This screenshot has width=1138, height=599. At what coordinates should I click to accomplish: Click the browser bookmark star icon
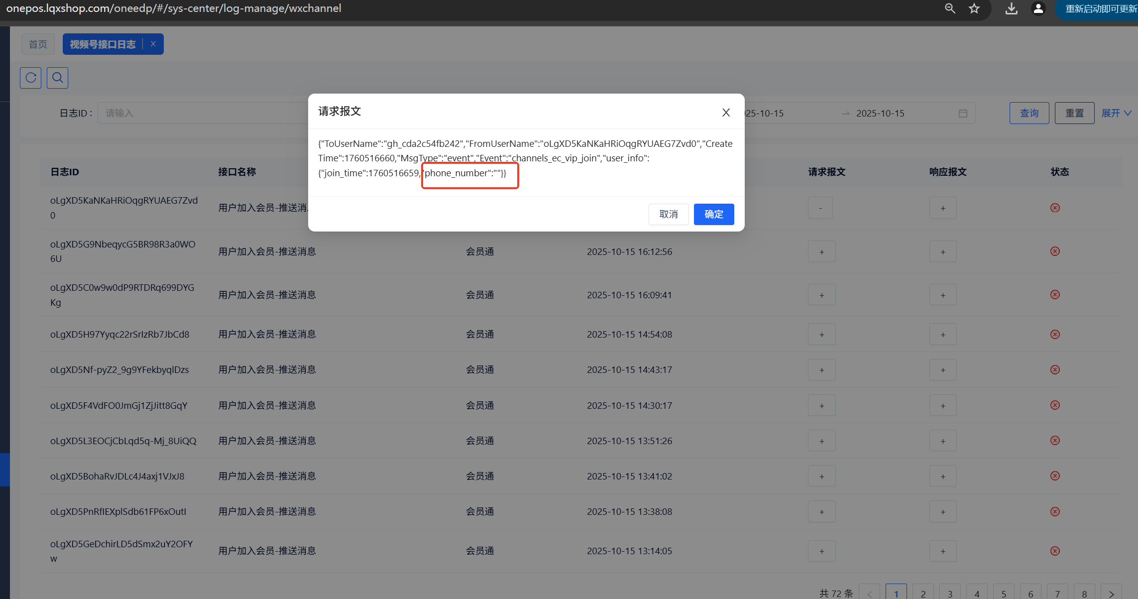pyautogui.click(x=974, y=8)
